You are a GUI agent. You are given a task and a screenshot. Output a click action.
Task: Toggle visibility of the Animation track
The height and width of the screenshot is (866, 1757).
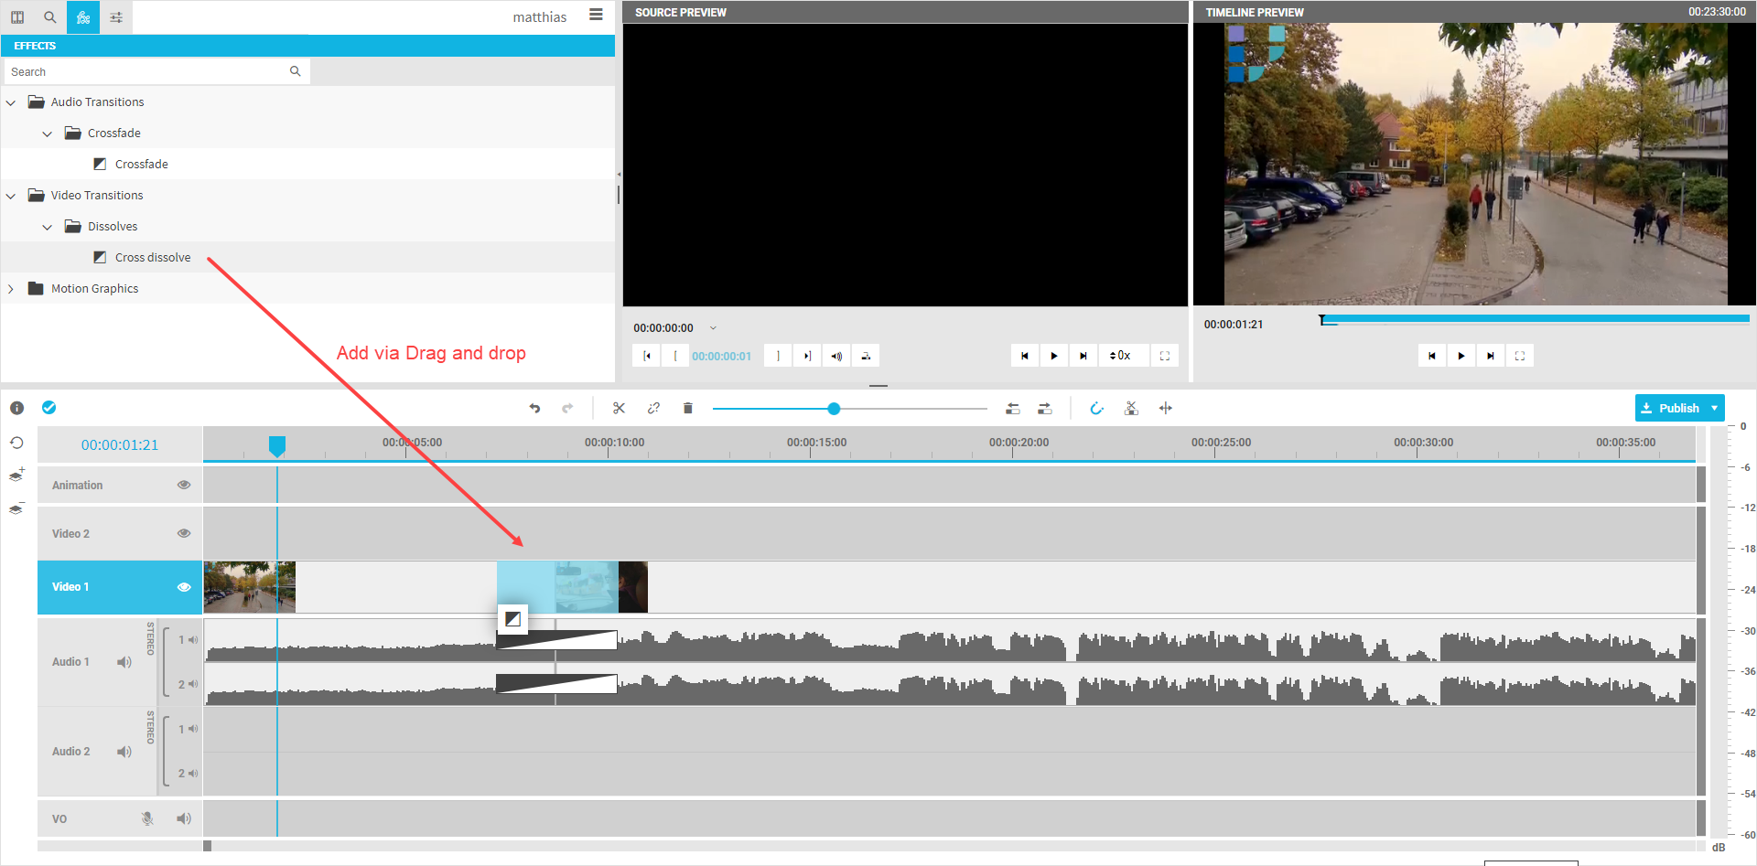click(x=184, y=486)
